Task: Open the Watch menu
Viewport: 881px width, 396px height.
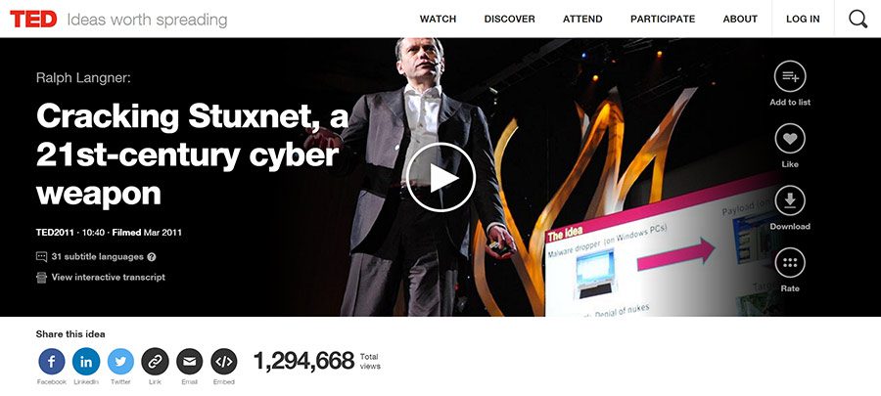Action: click(x=438, y=20)
